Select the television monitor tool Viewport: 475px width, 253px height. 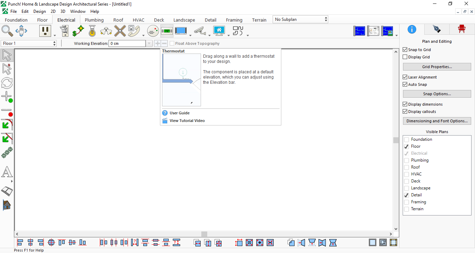[x=181, y=31]
